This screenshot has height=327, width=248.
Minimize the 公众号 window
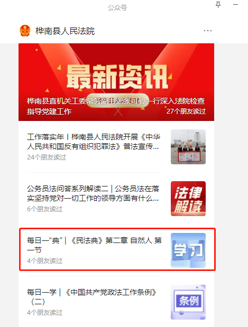(236, 5)
